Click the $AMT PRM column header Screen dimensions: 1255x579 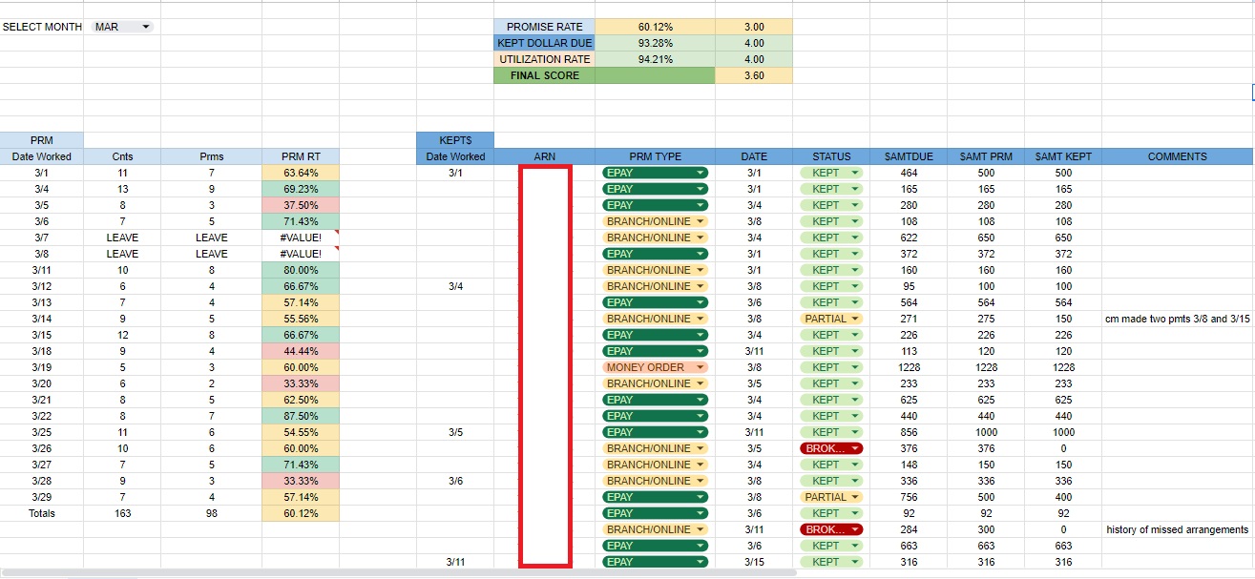tap(986, 156)
